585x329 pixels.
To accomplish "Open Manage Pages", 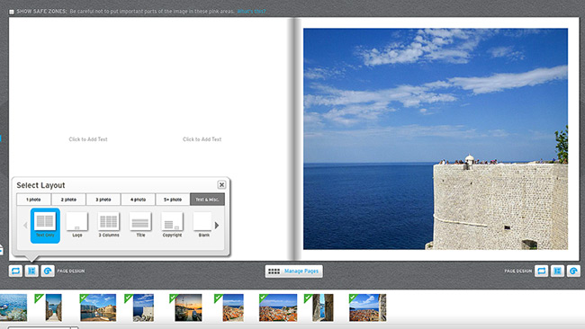I will pos(294,271).
